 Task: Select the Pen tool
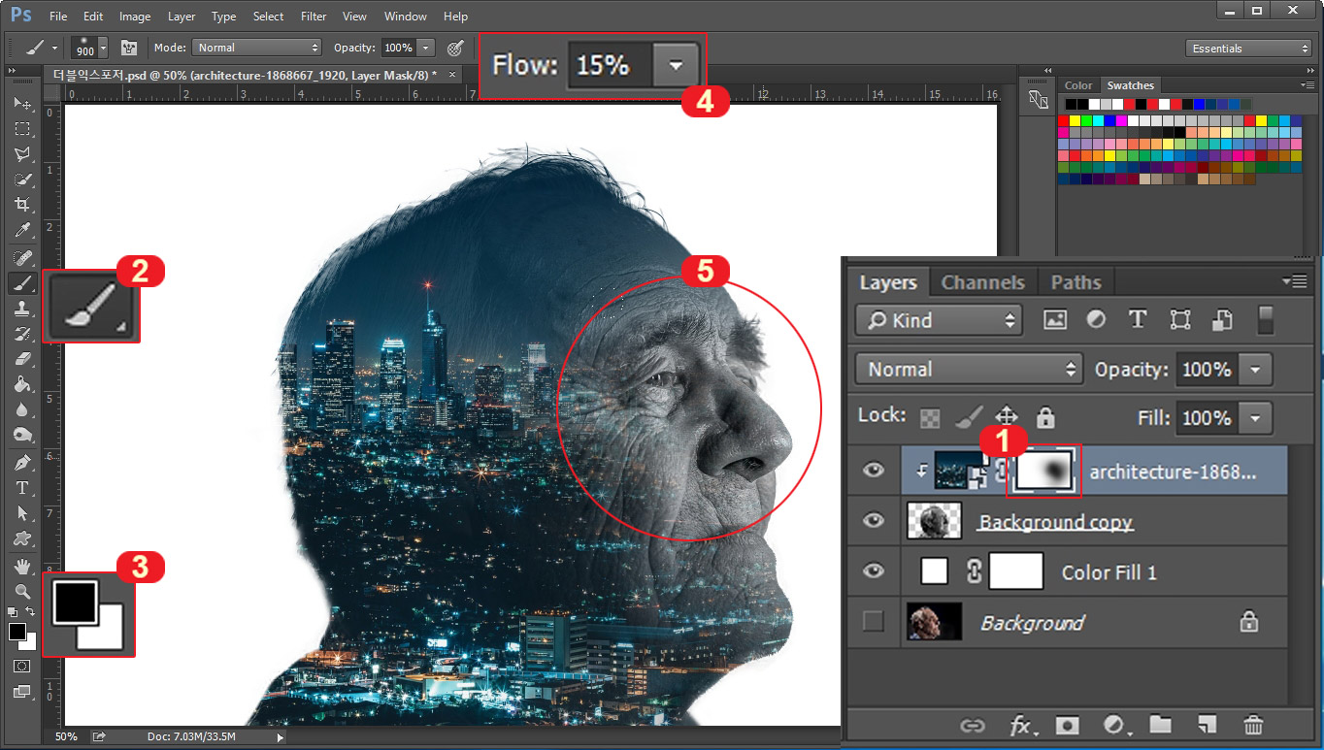(22, 463)
